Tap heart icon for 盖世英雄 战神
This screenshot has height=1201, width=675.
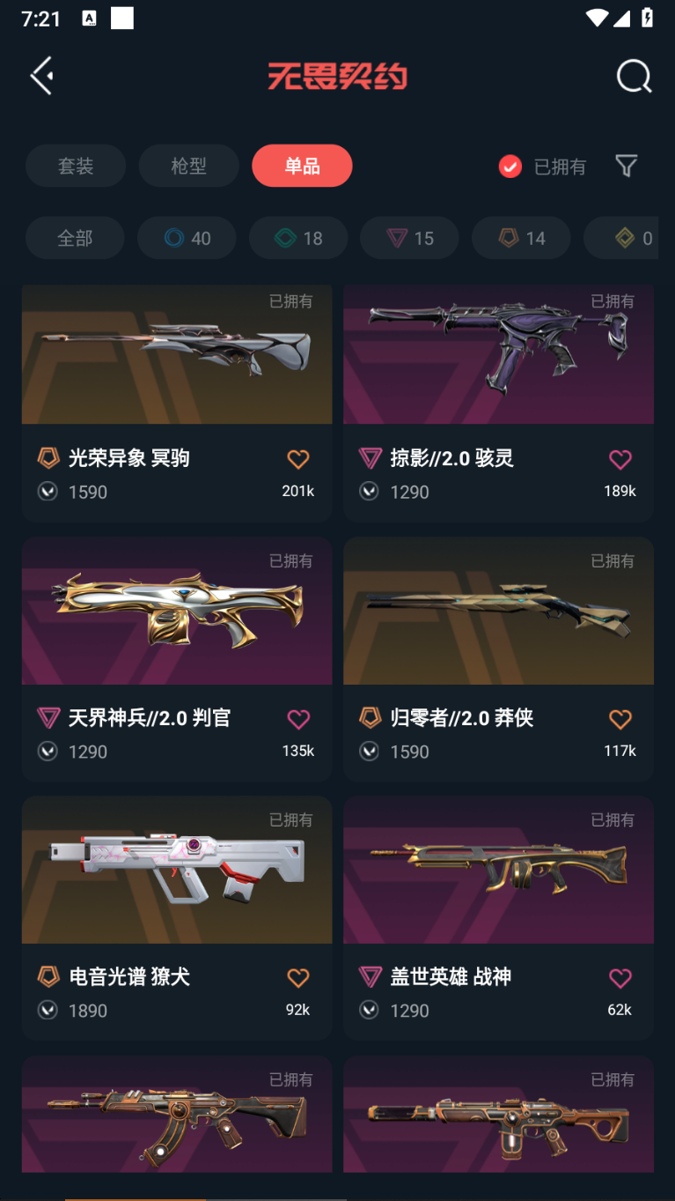click(x=620, y=978)
